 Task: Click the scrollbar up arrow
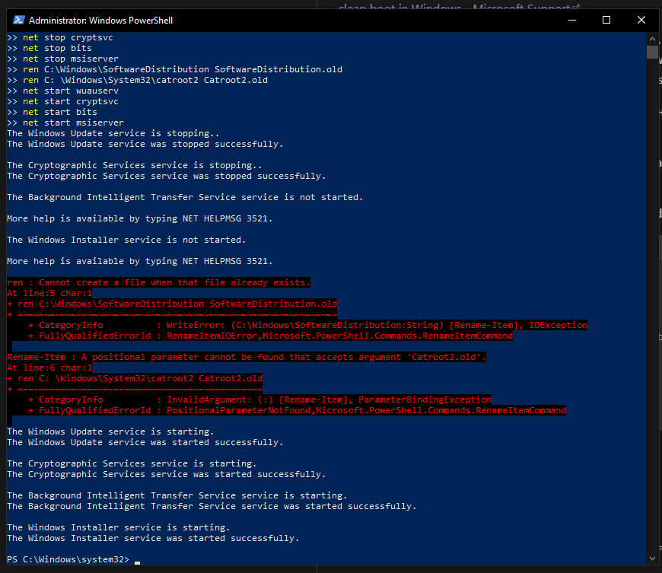(652, 38)
